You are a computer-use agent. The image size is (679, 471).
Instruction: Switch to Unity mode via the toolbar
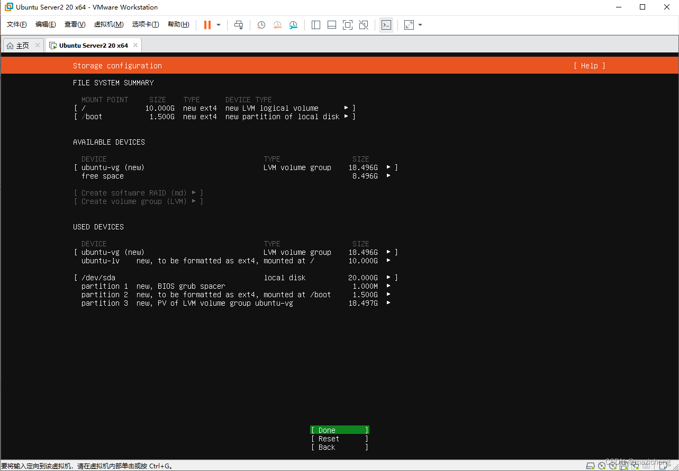(x=364, y=25)
